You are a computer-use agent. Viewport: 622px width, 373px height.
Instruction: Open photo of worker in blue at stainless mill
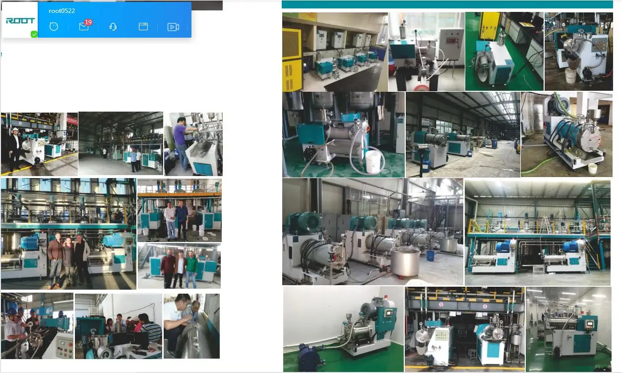193,144
